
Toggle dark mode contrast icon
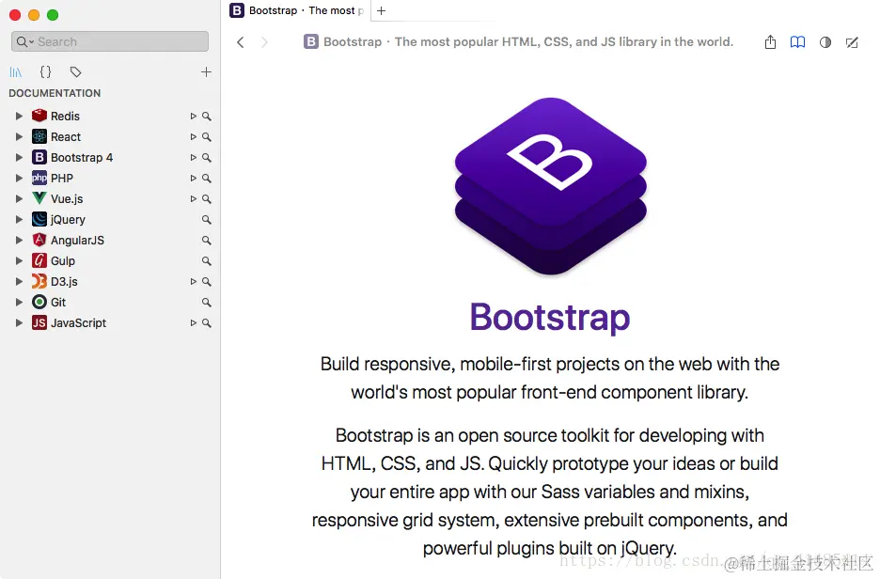[x=825, y=42]
